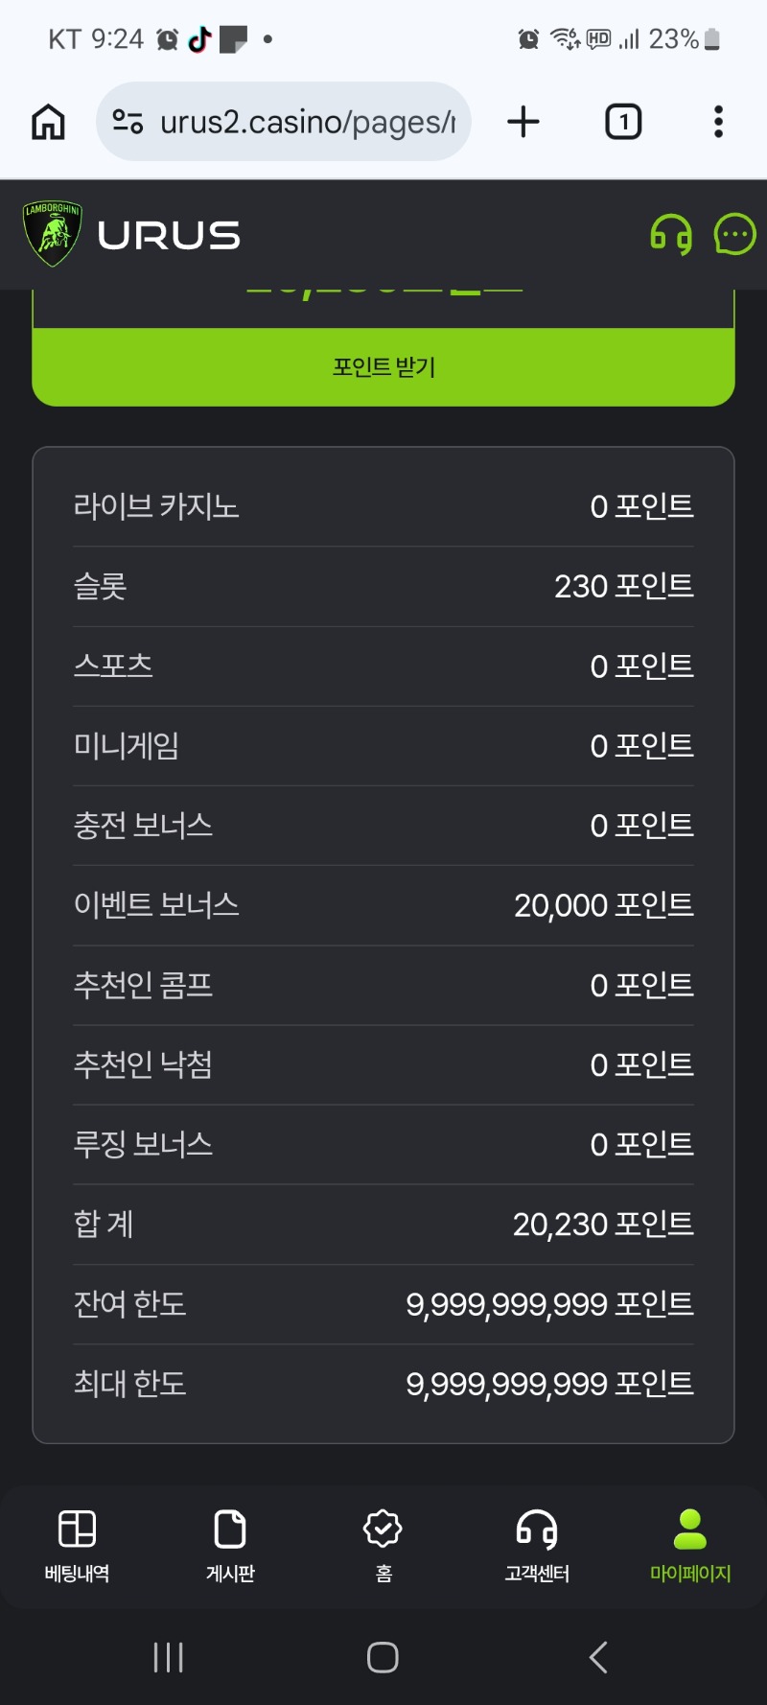Open site settings icon in address bar
The height and width of the screenshot is (1705, 767).
[128, 122]
